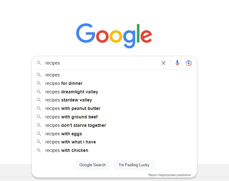Select 'recipes with ground beef' suggestion
The image size is (229, 181).
pos(72,117)
